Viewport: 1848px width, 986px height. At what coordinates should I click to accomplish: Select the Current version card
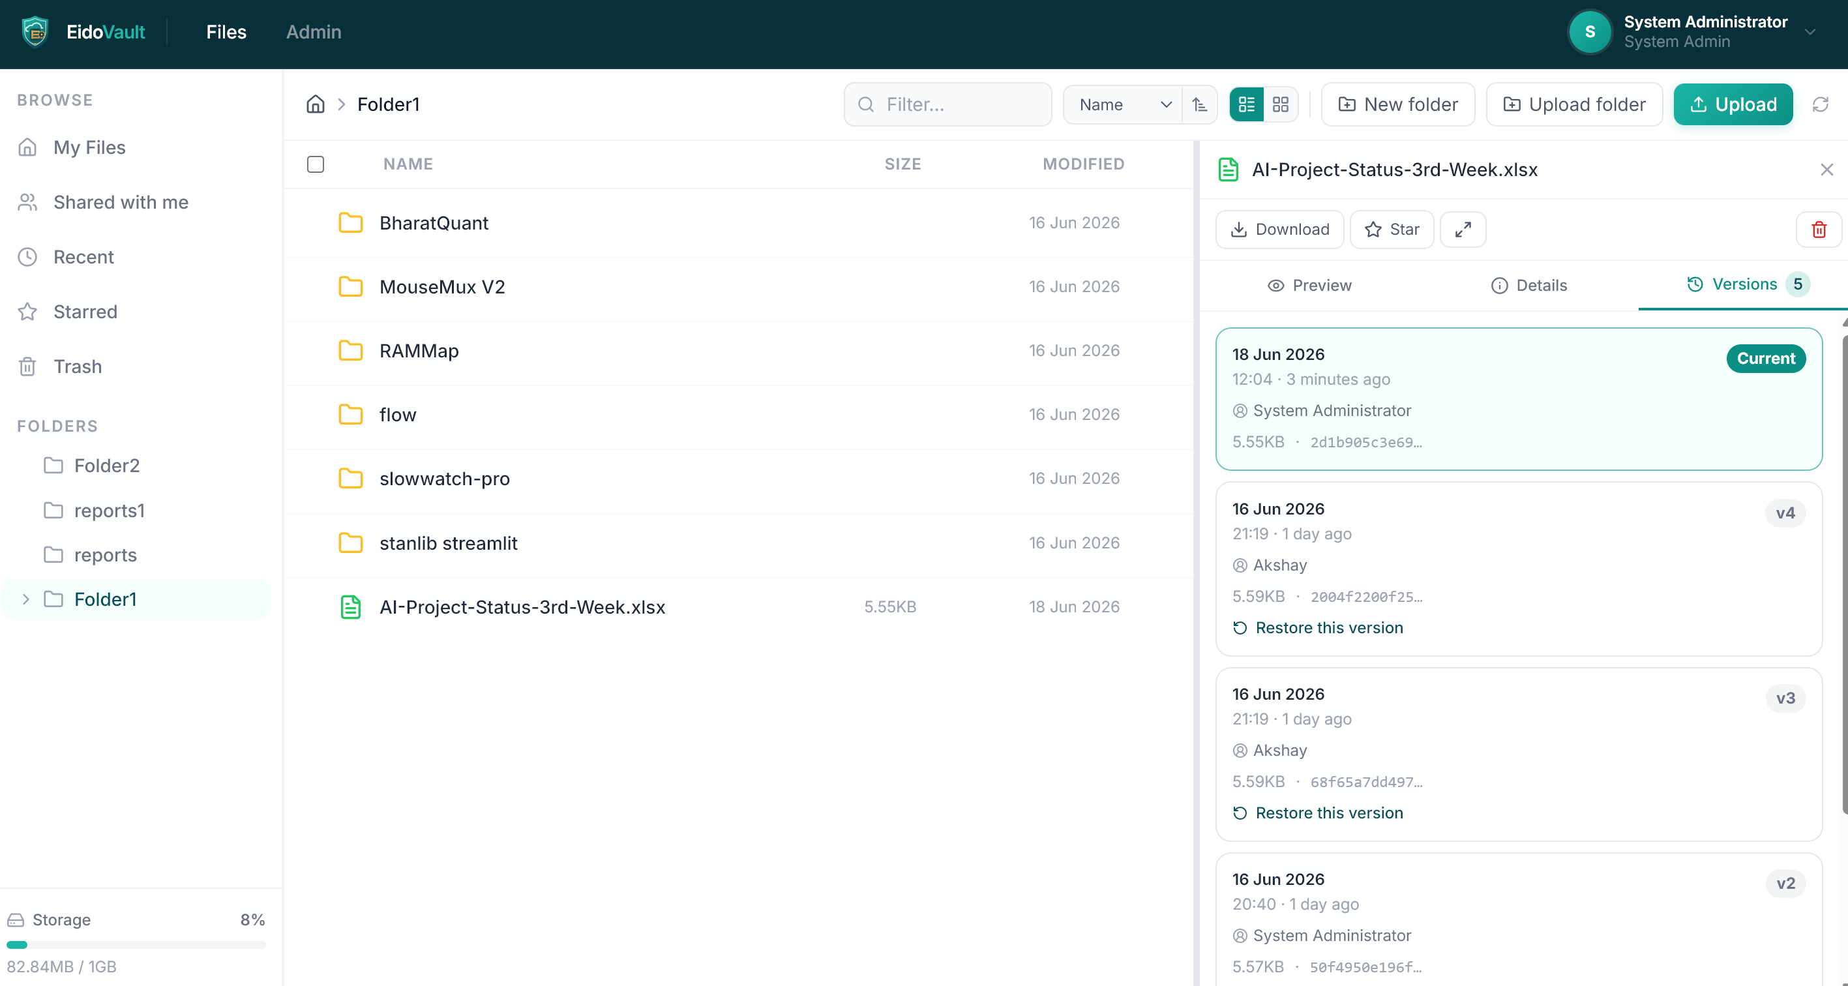point(1519,399)
